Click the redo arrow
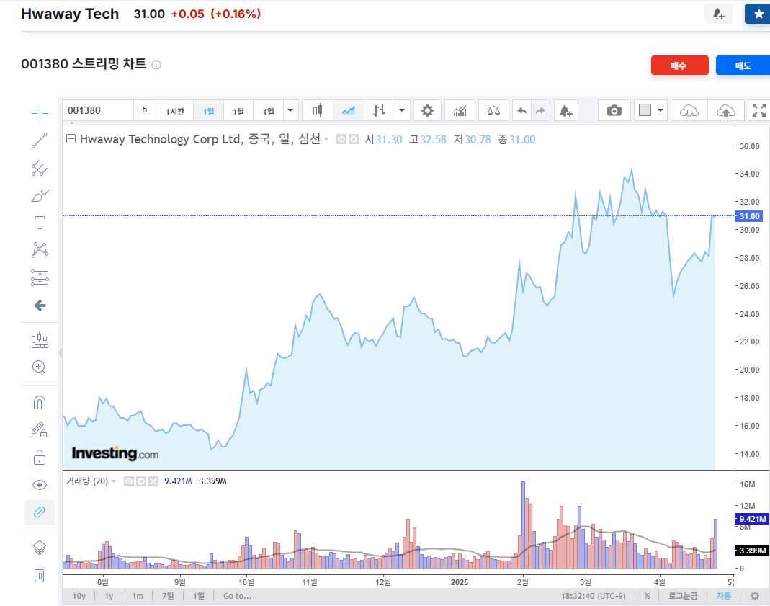Viewport: 770px width, 606px height. click(x=540, y=110)
